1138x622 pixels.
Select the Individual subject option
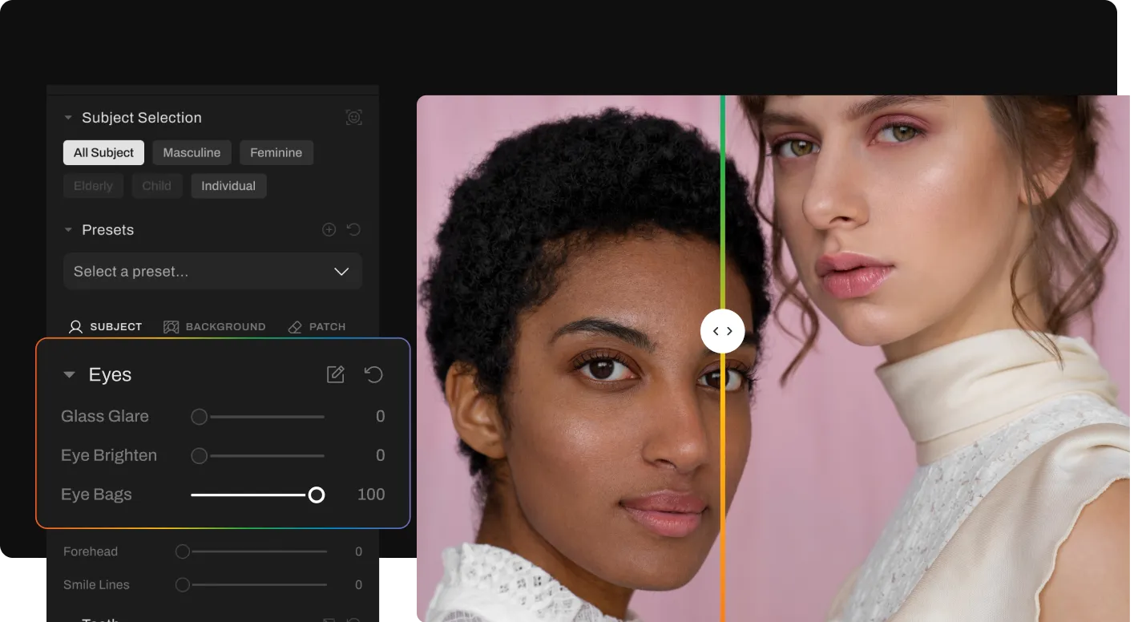pos(228,186)
